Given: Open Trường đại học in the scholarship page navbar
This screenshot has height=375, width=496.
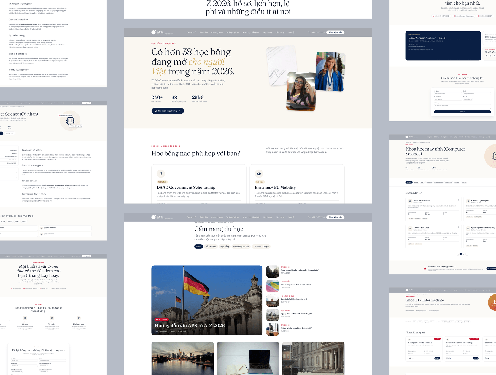Looking at the screenshot, I should coord(233,33).
